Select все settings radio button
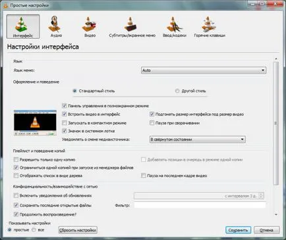The height and width of the screenshot is (240, 286). point(34,230)
